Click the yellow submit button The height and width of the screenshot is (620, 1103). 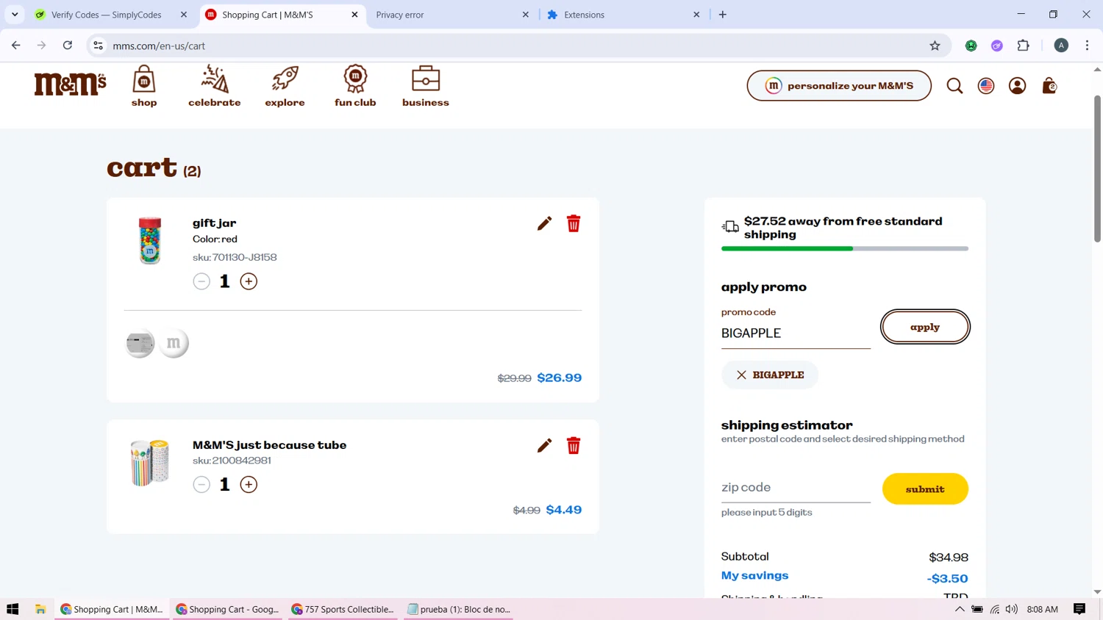pos(925,489)
